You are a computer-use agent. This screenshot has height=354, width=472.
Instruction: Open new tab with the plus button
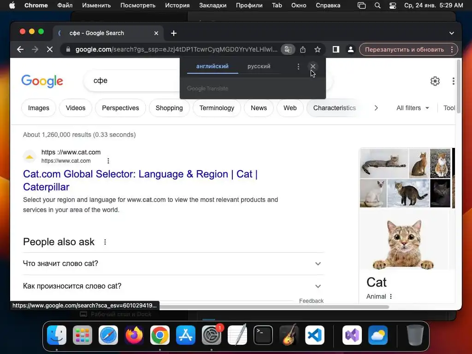(174, 33)
